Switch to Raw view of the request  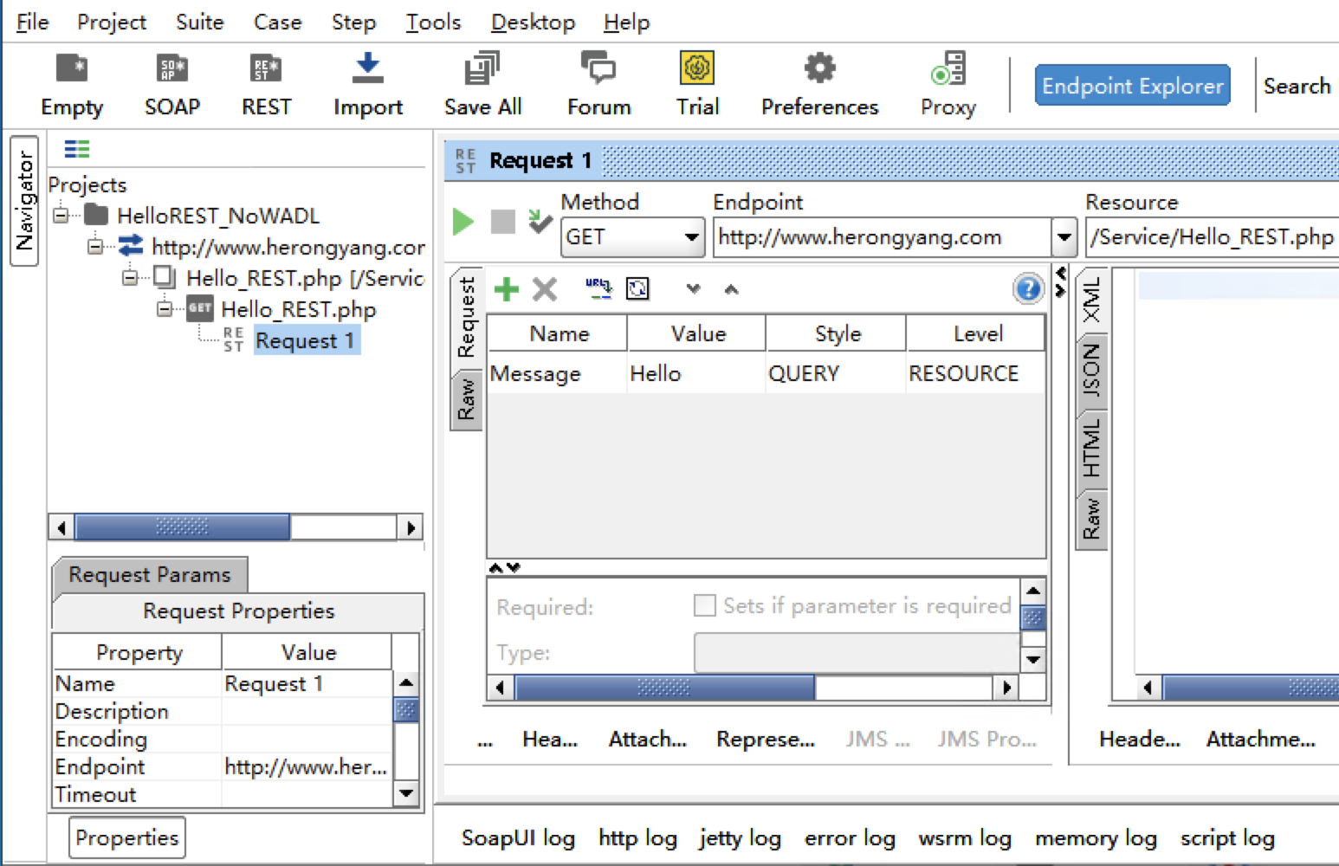click(467, 397)
